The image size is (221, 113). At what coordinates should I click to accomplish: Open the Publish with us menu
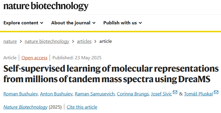tap(122, 23)
